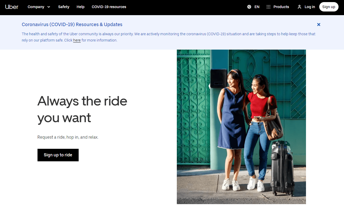Click the globe language icon
The image size is (344, 207).
point(249,7)
